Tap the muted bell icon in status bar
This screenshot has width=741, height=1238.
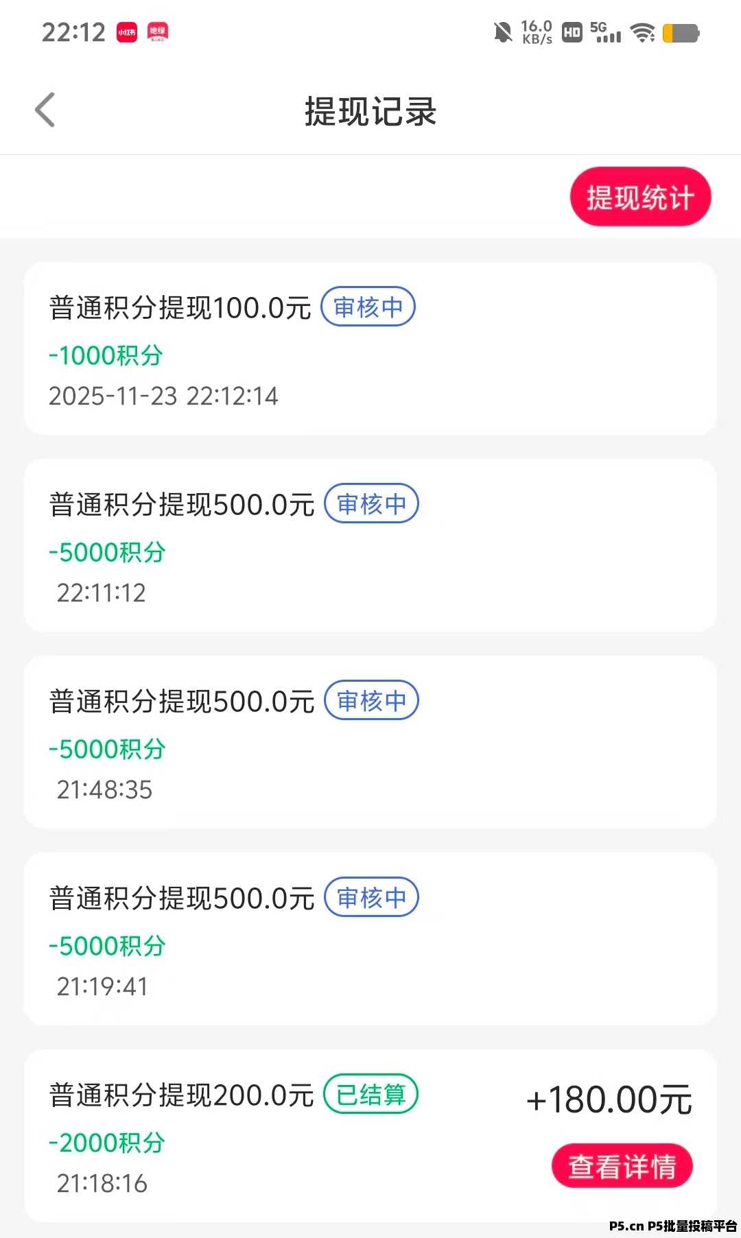pos(503,32)
